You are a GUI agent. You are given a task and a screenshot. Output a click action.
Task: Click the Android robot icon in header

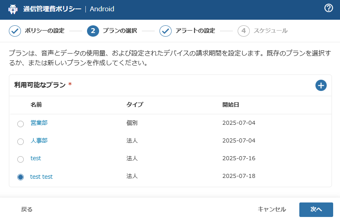click(x=13, y=9)
